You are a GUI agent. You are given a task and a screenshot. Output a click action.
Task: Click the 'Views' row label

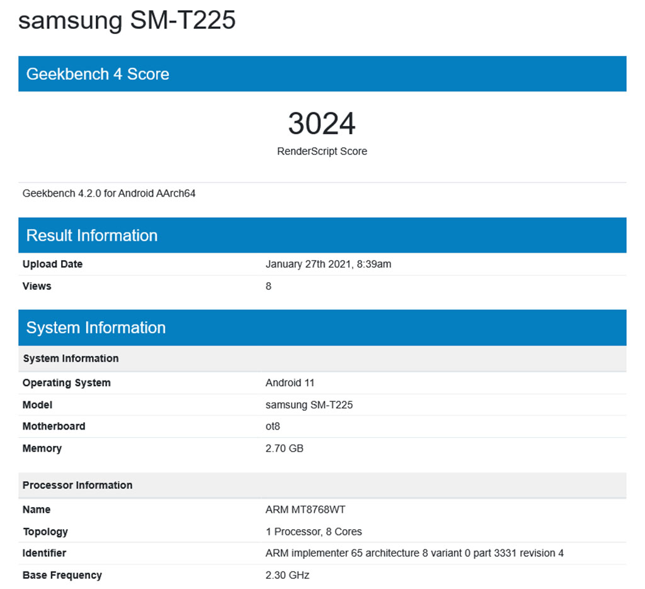[x=37, y=286]
